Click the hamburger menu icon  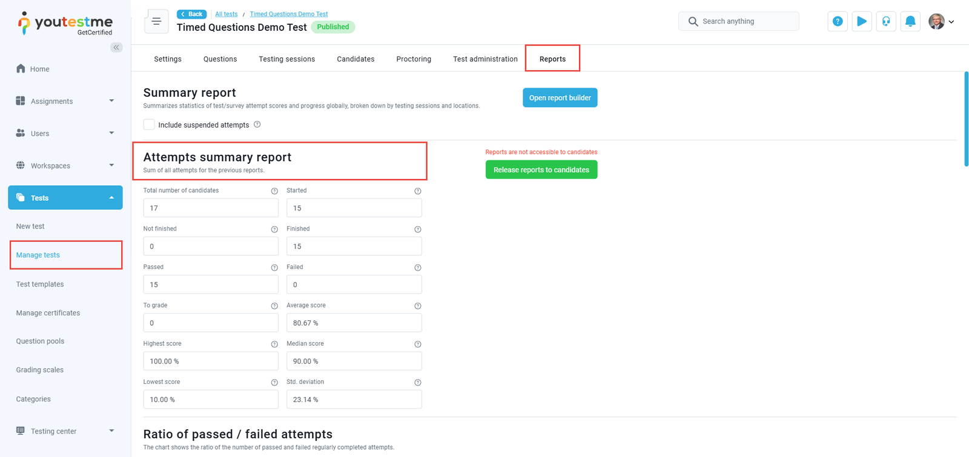(156, 22)
